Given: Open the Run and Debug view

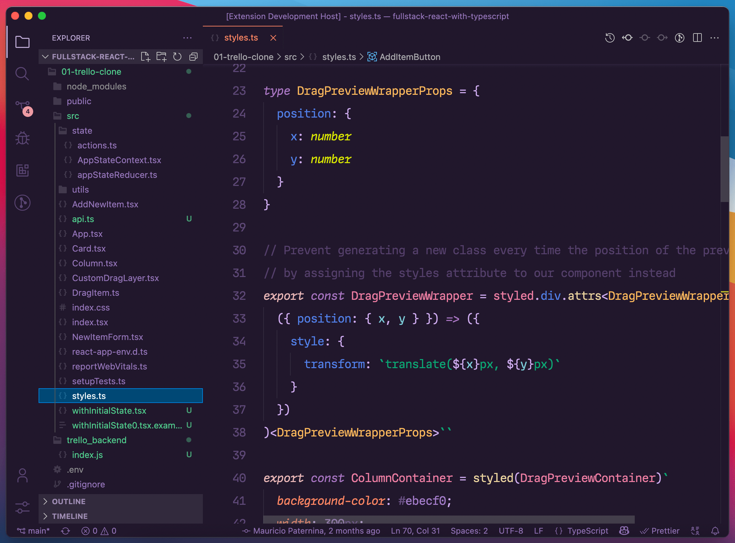Looking at the screenshot, I should (22, 138).
